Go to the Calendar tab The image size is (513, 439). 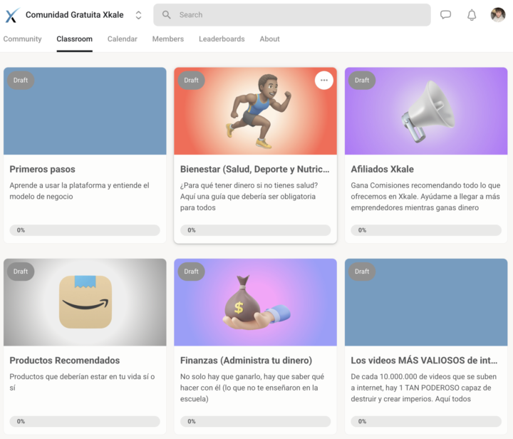(123, 39)
